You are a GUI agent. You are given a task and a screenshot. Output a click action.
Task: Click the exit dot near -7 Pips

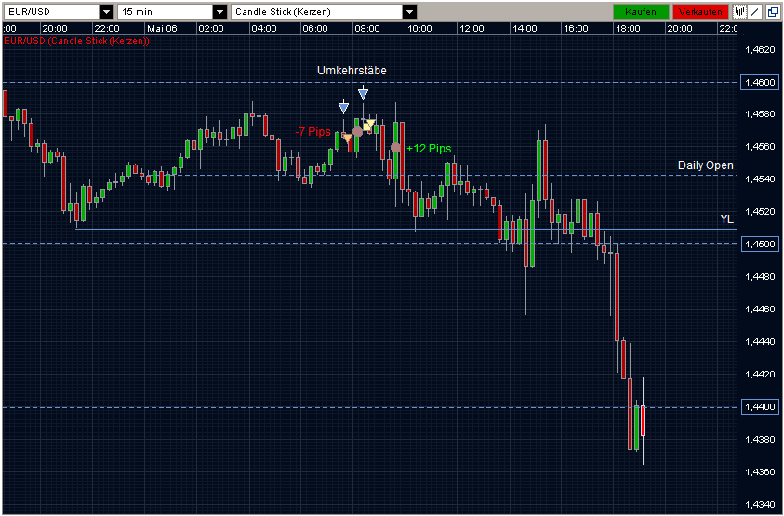click(x=357, y=132)
